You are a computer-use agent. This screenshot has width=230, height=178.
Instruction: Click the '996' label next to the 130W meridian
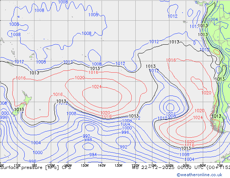click(125, 132)
